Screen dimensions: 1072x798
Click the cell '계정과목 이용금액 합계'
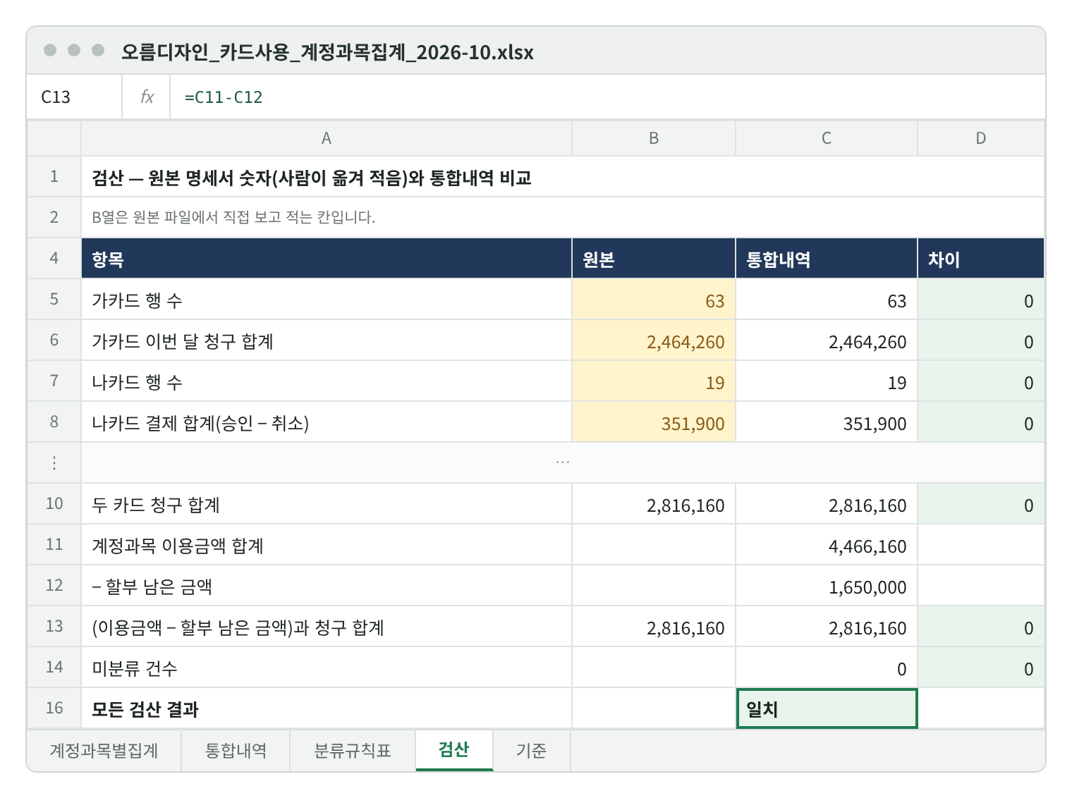click(327, 545)
